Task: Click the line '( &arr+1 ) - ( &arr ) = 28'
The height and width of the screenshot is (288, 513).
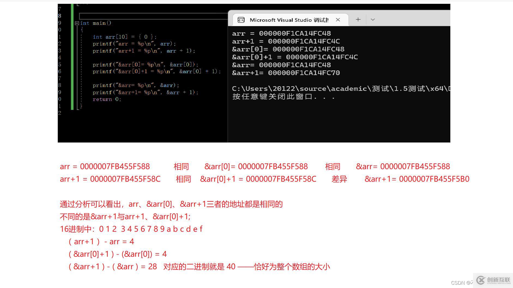Action: [112, 267]
